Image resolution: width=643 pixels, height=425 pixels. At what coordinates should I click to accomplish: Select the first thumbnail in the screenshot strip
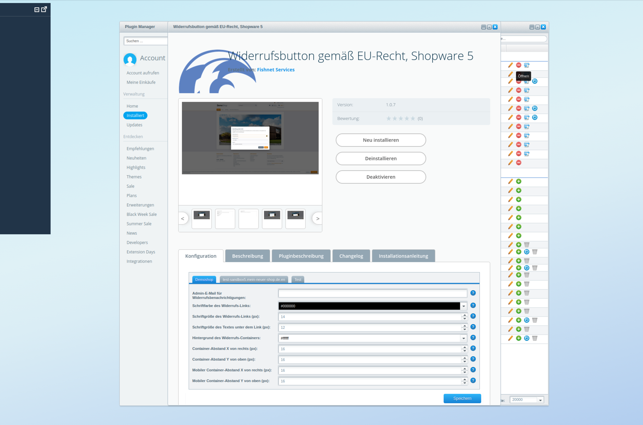(202, 219)
